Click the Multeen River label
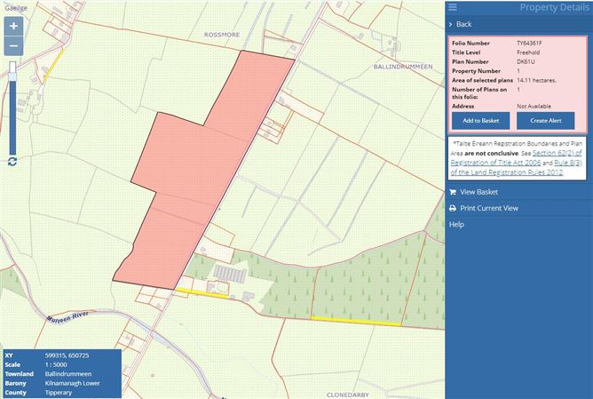Image resolution: width=593 pixels, height=399 pixels. coord(67,316)
